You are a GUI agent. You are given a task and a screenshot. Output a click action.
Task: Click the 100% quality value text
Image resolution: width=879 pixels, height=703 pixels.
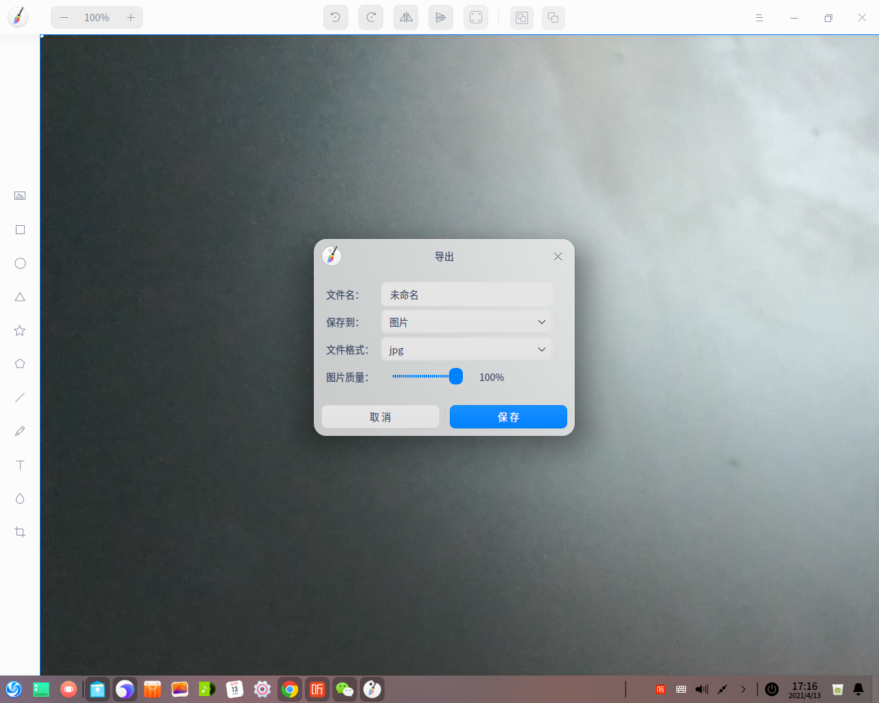[492, 378]
